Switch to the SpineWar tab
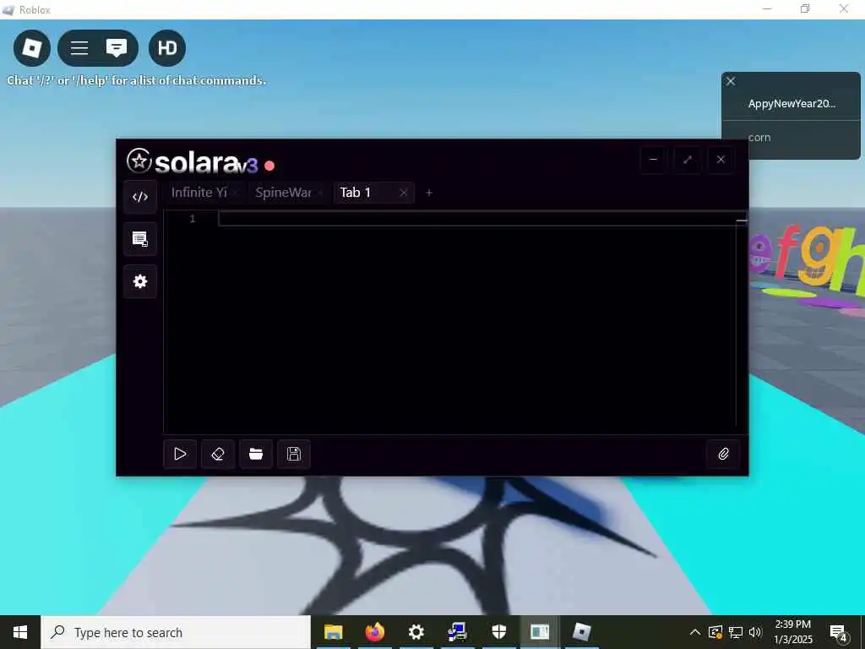Image resolution: width=865 pixels, height=649 pixels. (284, 193)
